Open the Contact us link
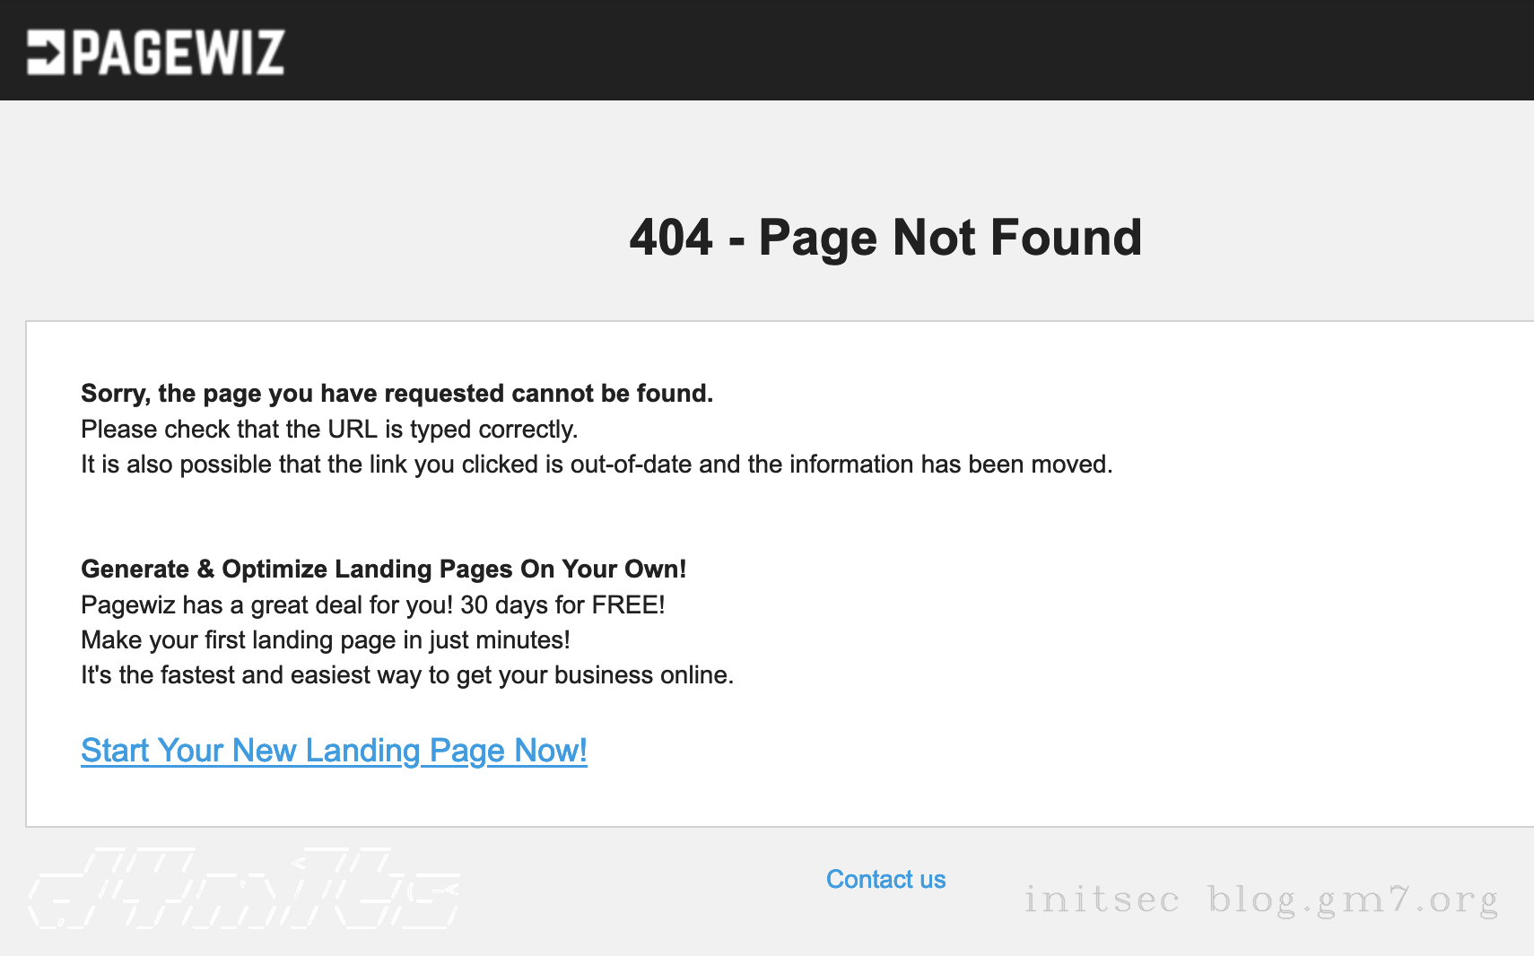This screenshot has width=1534, height=956. pyautogui.click(x=885, y=879)
